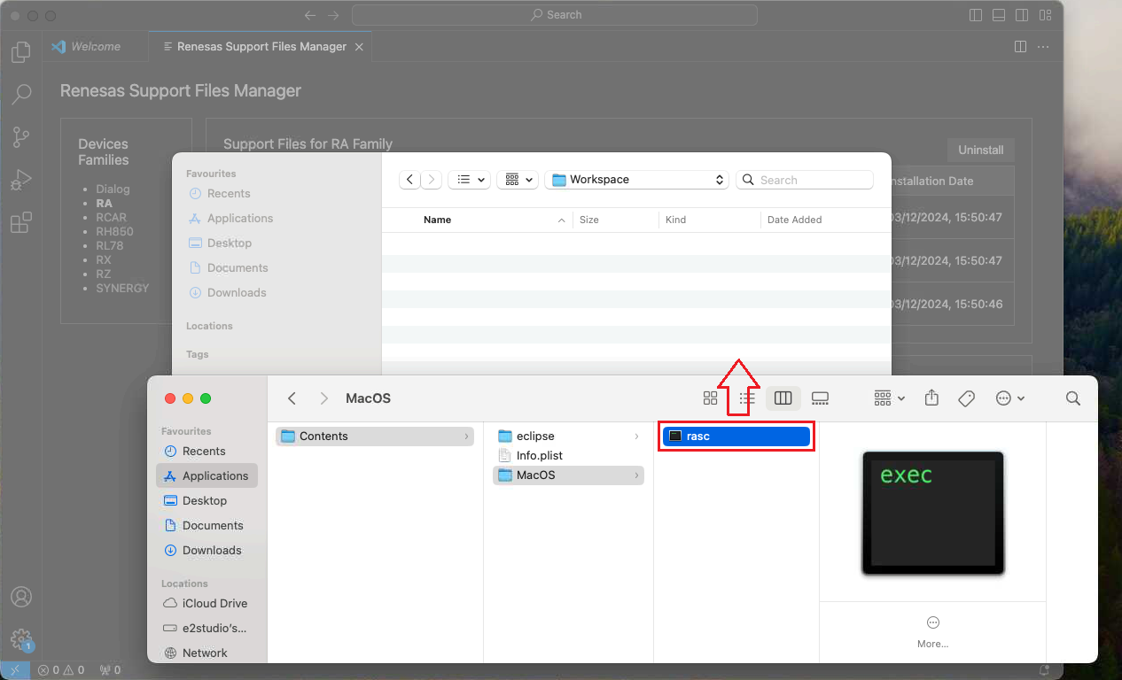Select the RCAR device family

[x=112, y=217]
